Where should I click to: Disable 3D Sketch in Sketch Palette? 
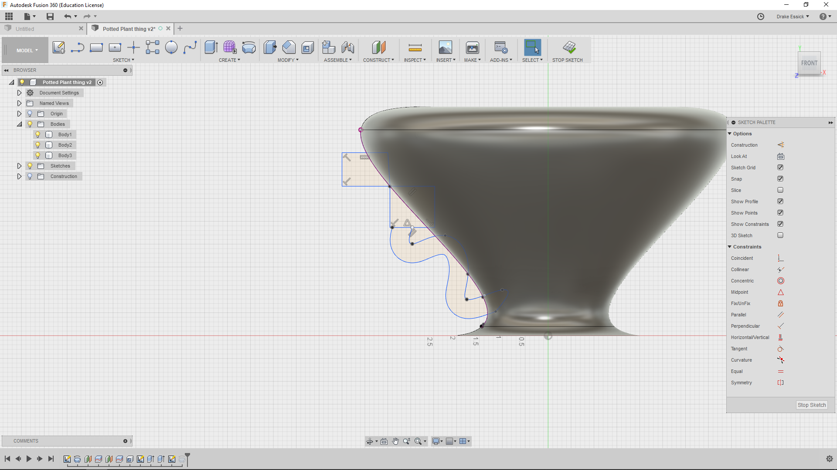[x=781, y=235]
